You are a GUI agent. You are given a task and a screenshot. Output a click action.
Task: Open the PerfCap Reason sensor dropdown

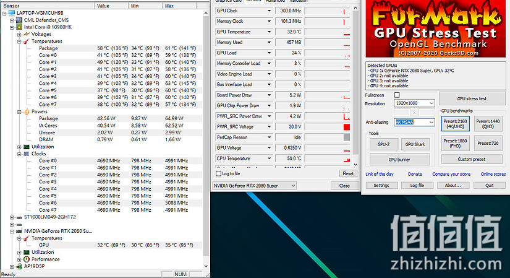coord(269,137)
